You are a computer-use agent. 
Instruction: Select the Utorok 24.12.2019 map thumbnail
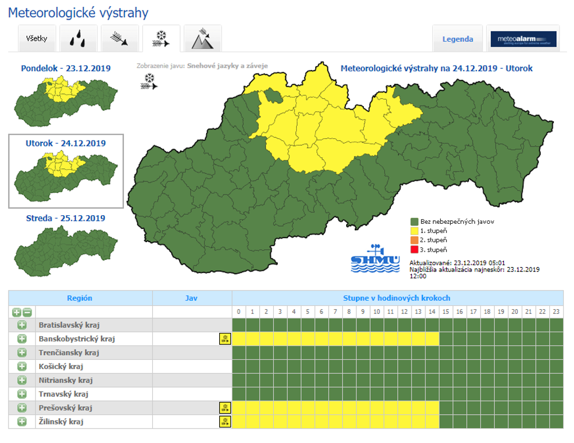tap(65, 172)
